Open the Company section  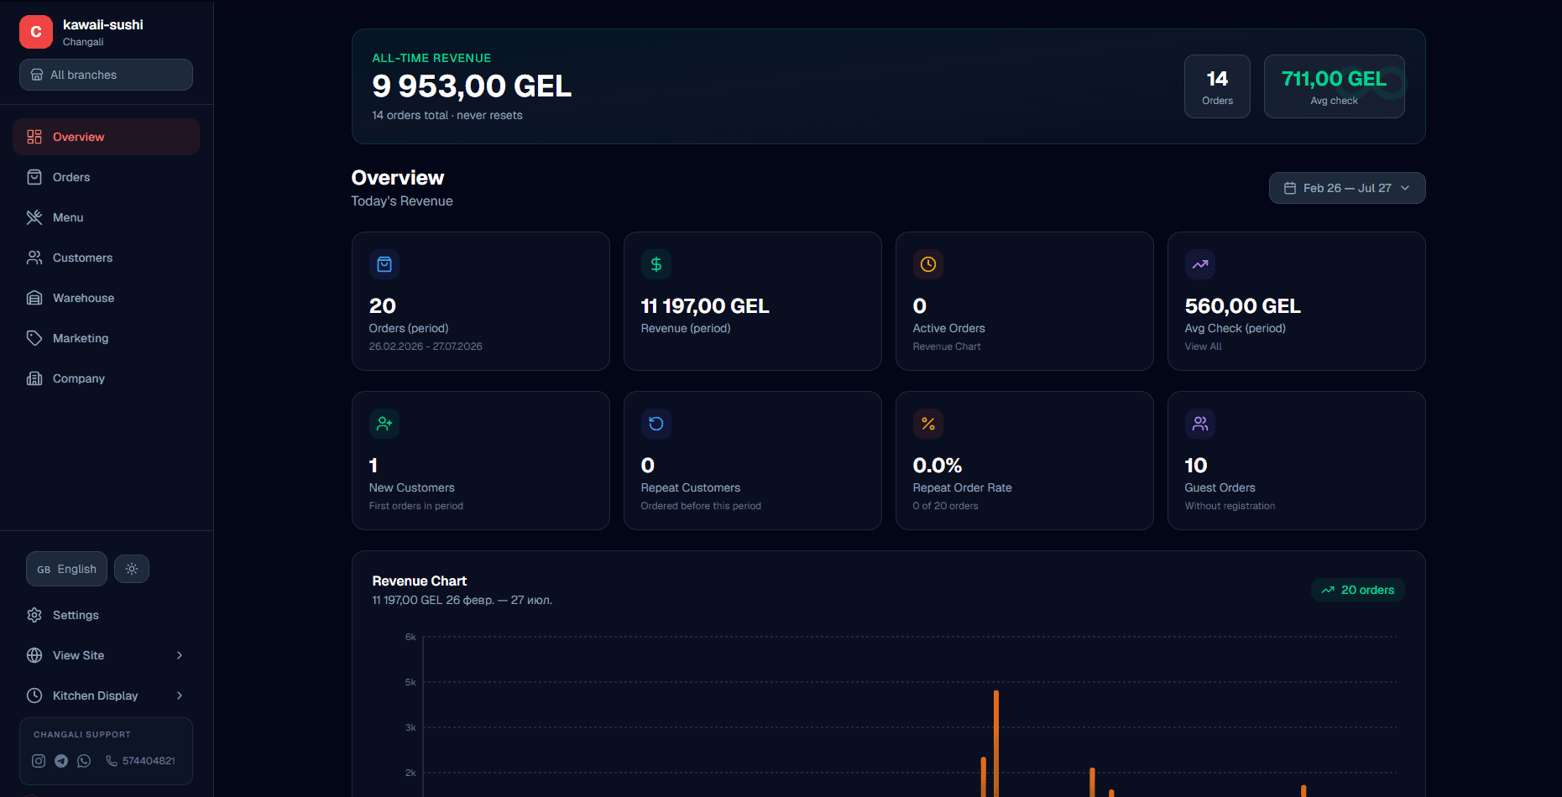(106, 378)
